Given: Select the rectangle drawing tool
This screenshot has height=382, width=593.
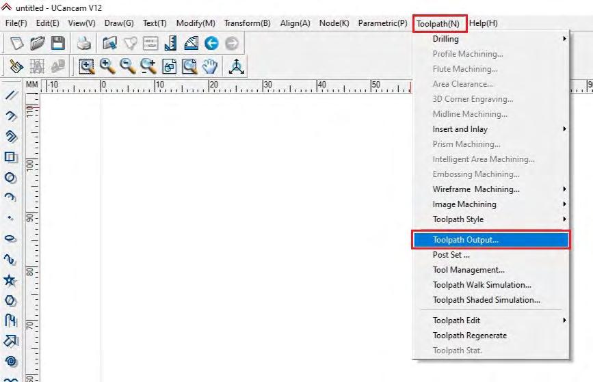Looking at the screenshot, I should point(11,156).
